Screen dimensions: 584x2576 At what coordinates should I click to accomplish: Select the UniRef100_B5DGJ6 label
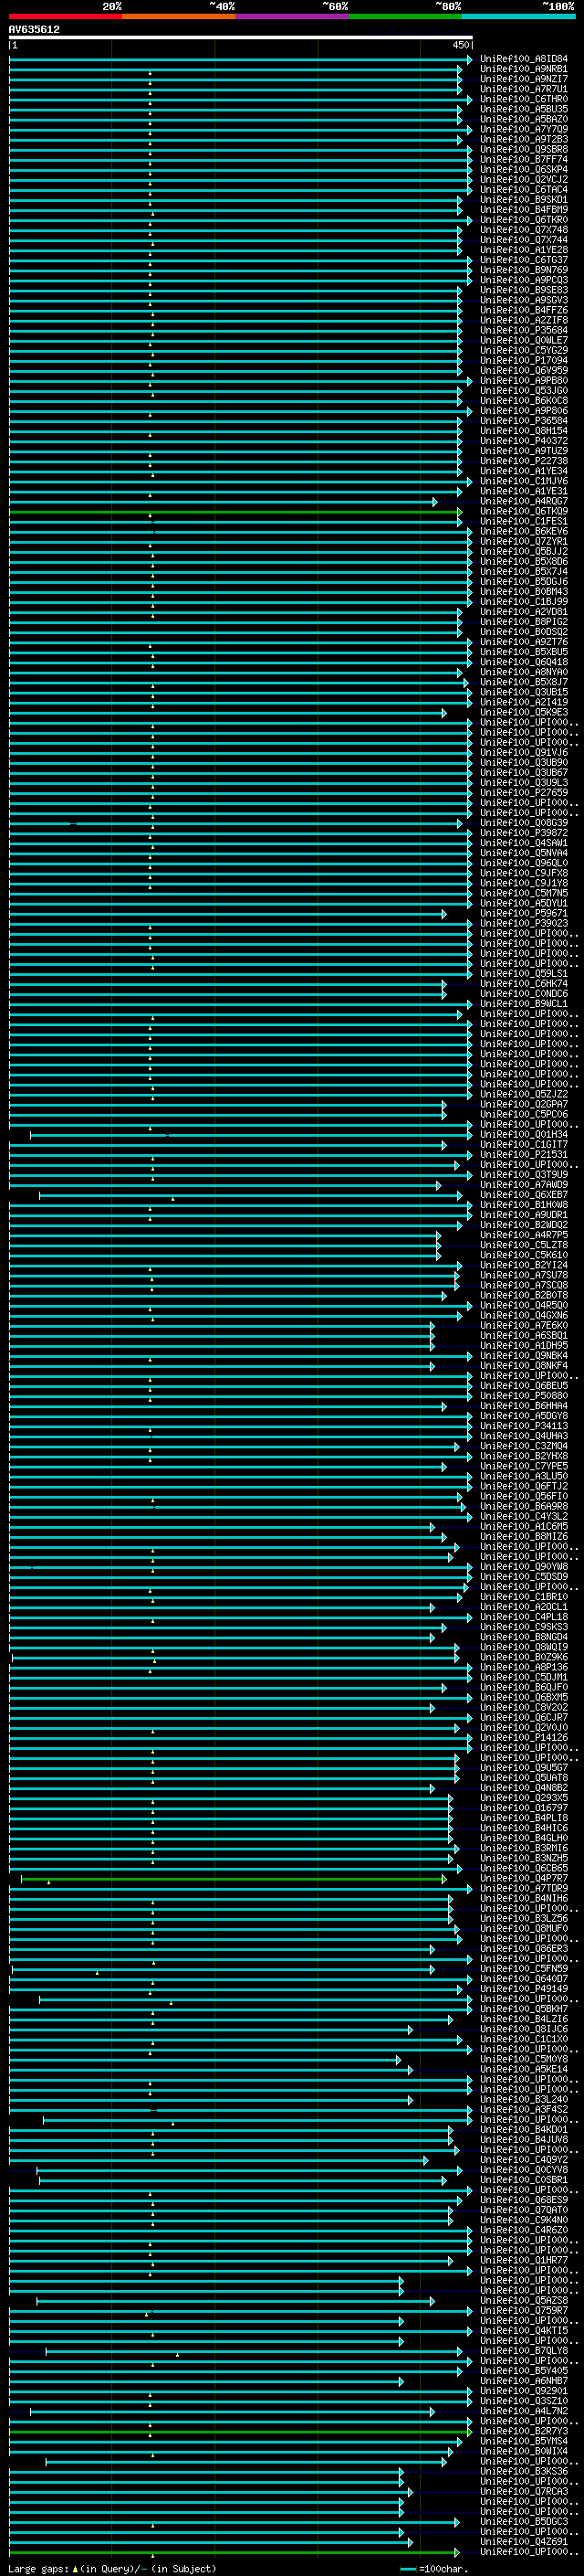click(524, 582)
